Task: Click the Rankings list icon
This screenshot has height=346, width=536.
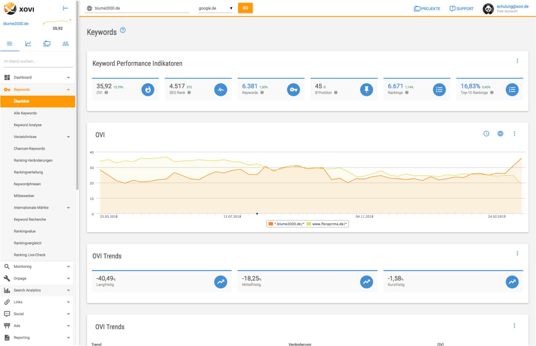Action: coord(439,90)
